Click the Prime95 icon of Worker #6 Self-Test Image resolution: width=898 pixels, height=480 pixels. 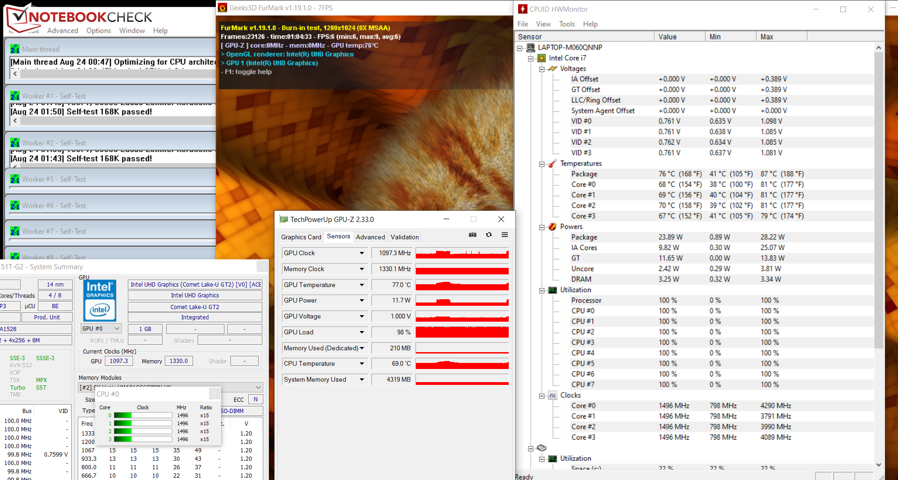tap(15, 206)
